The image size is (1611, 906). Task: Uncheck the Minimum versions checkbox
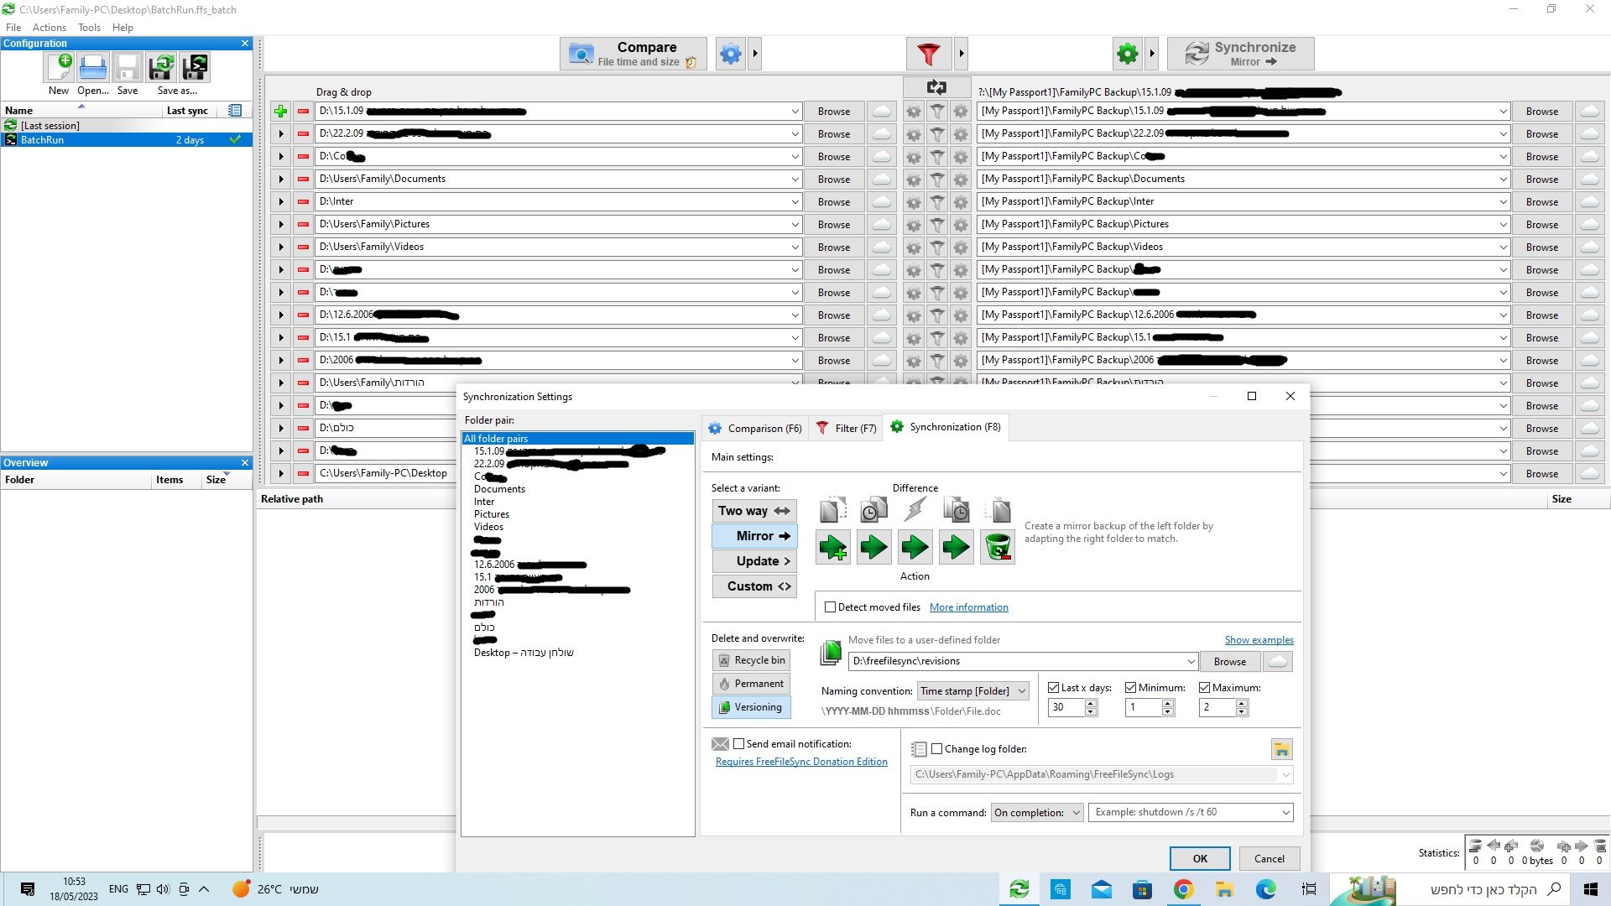(x=1131, y=688)
